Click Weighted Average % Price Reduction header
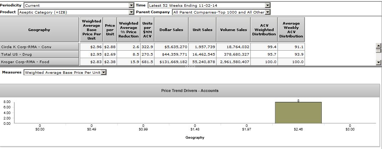This screenshot has height=149, width=382. click(x=128, y=30)
